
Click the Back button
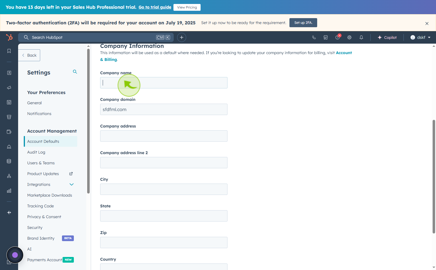click(29, 55)
